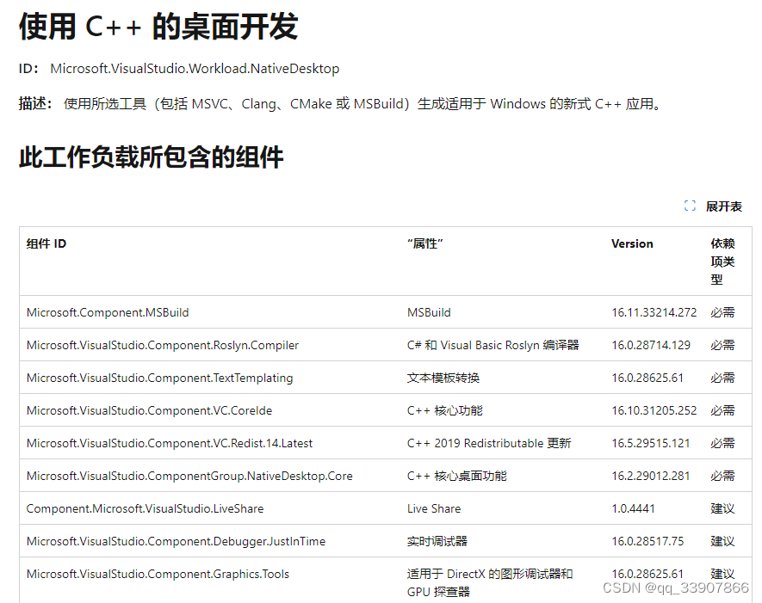Select the VC.Redist.14.Latest component ID
Screen dimensions: 762x603
(x=170, y=443)
